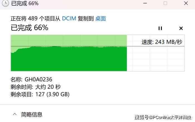Minimize the copy progress window
This screenshot has height=122, width=195.
click(x=145, y=3)
